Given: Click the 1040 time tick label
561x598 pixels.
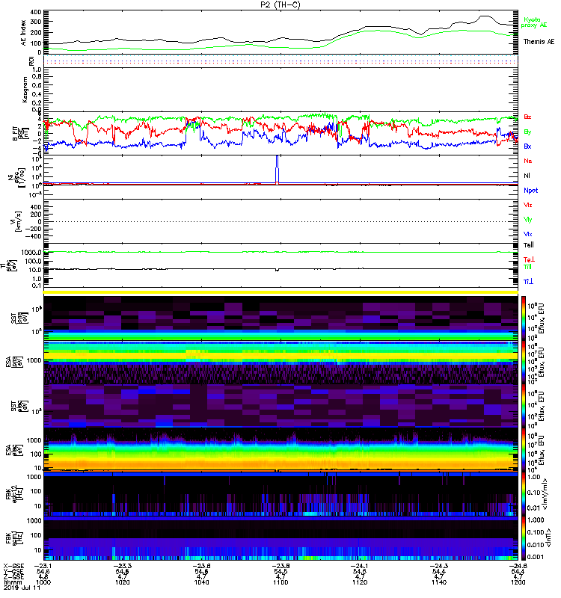Looking at the screenshot, I should click(201, 582).
